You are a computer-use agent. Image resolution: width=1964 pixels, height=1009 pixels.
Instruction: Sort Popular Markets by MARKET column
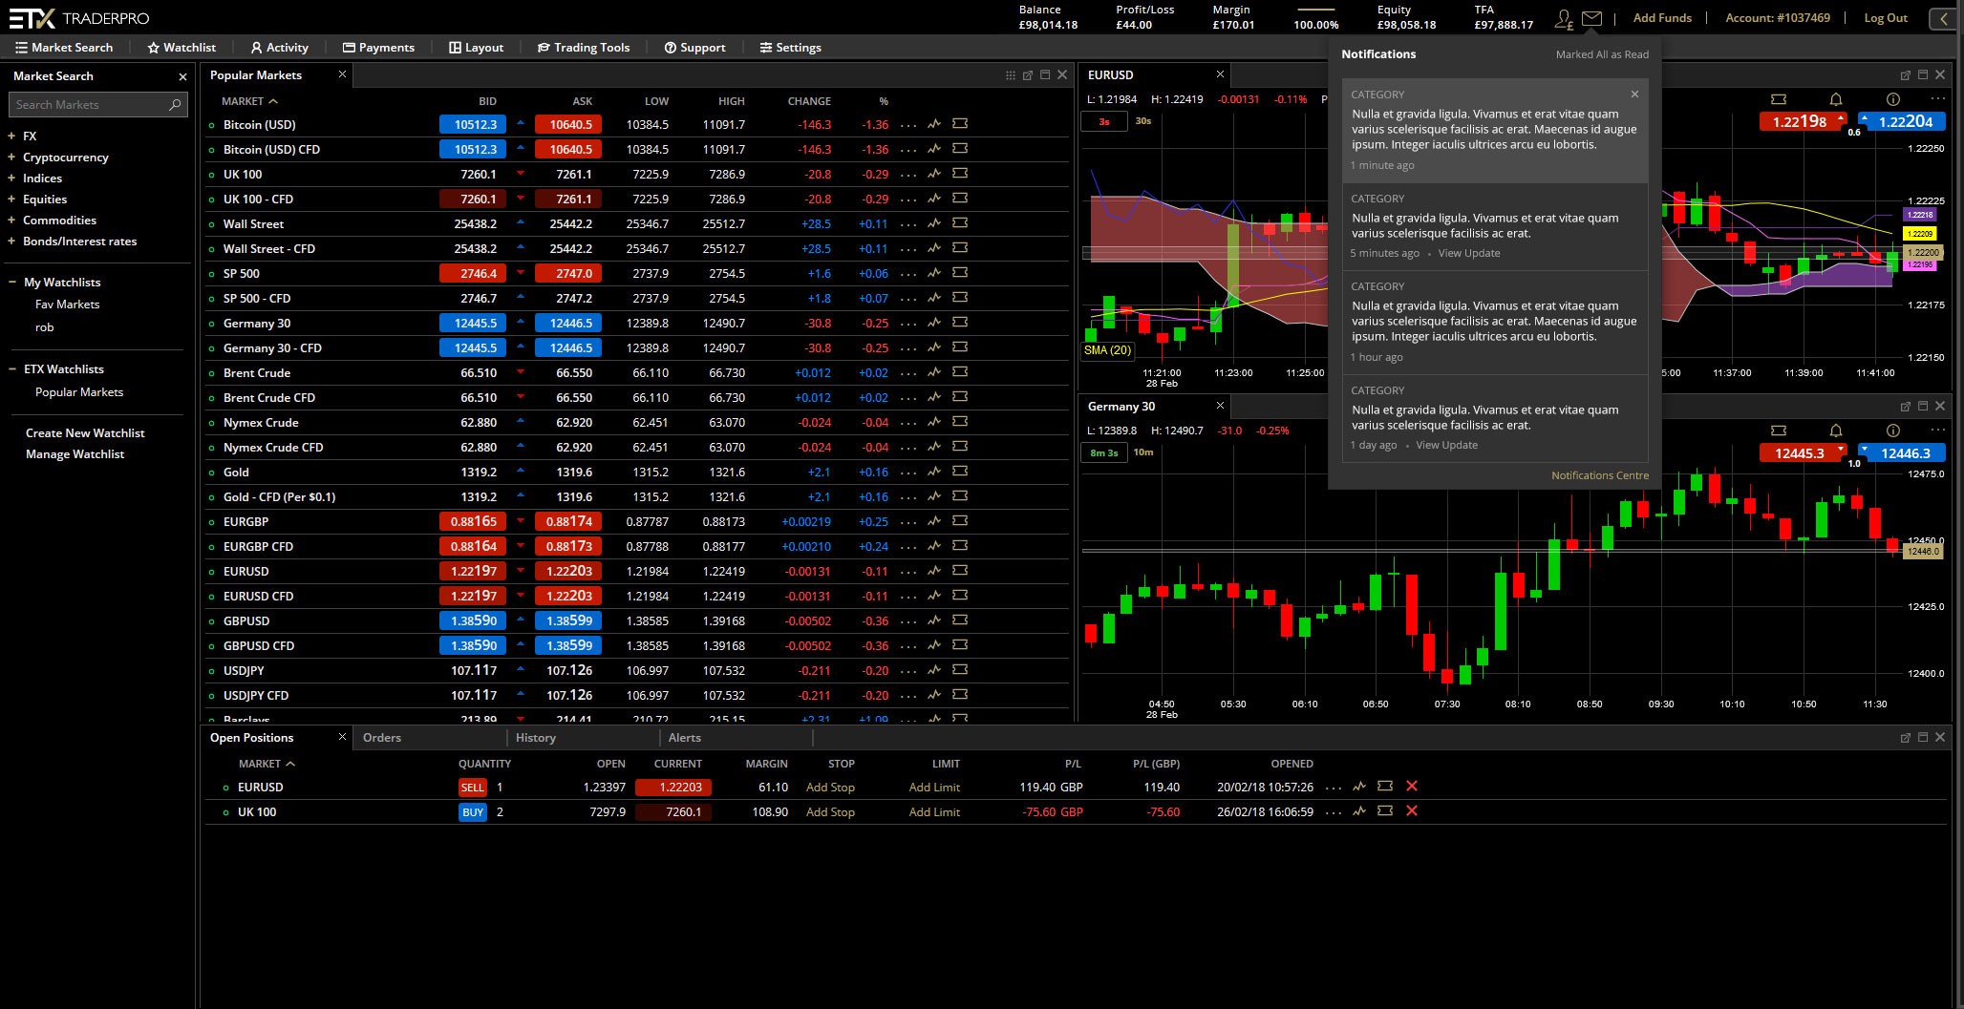[249, 101]
